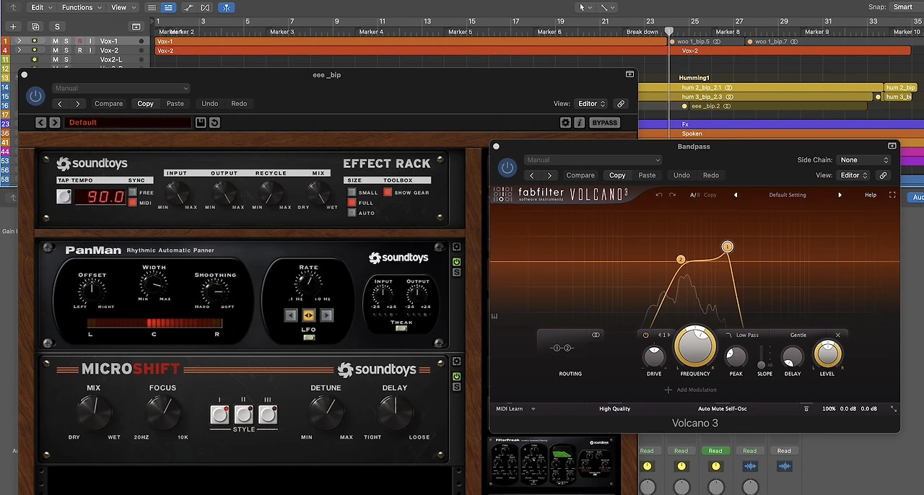This screenshot has width=924, height=495.
Task: Click the Volcano FREQUENCY knob
Action: point(694,347)
